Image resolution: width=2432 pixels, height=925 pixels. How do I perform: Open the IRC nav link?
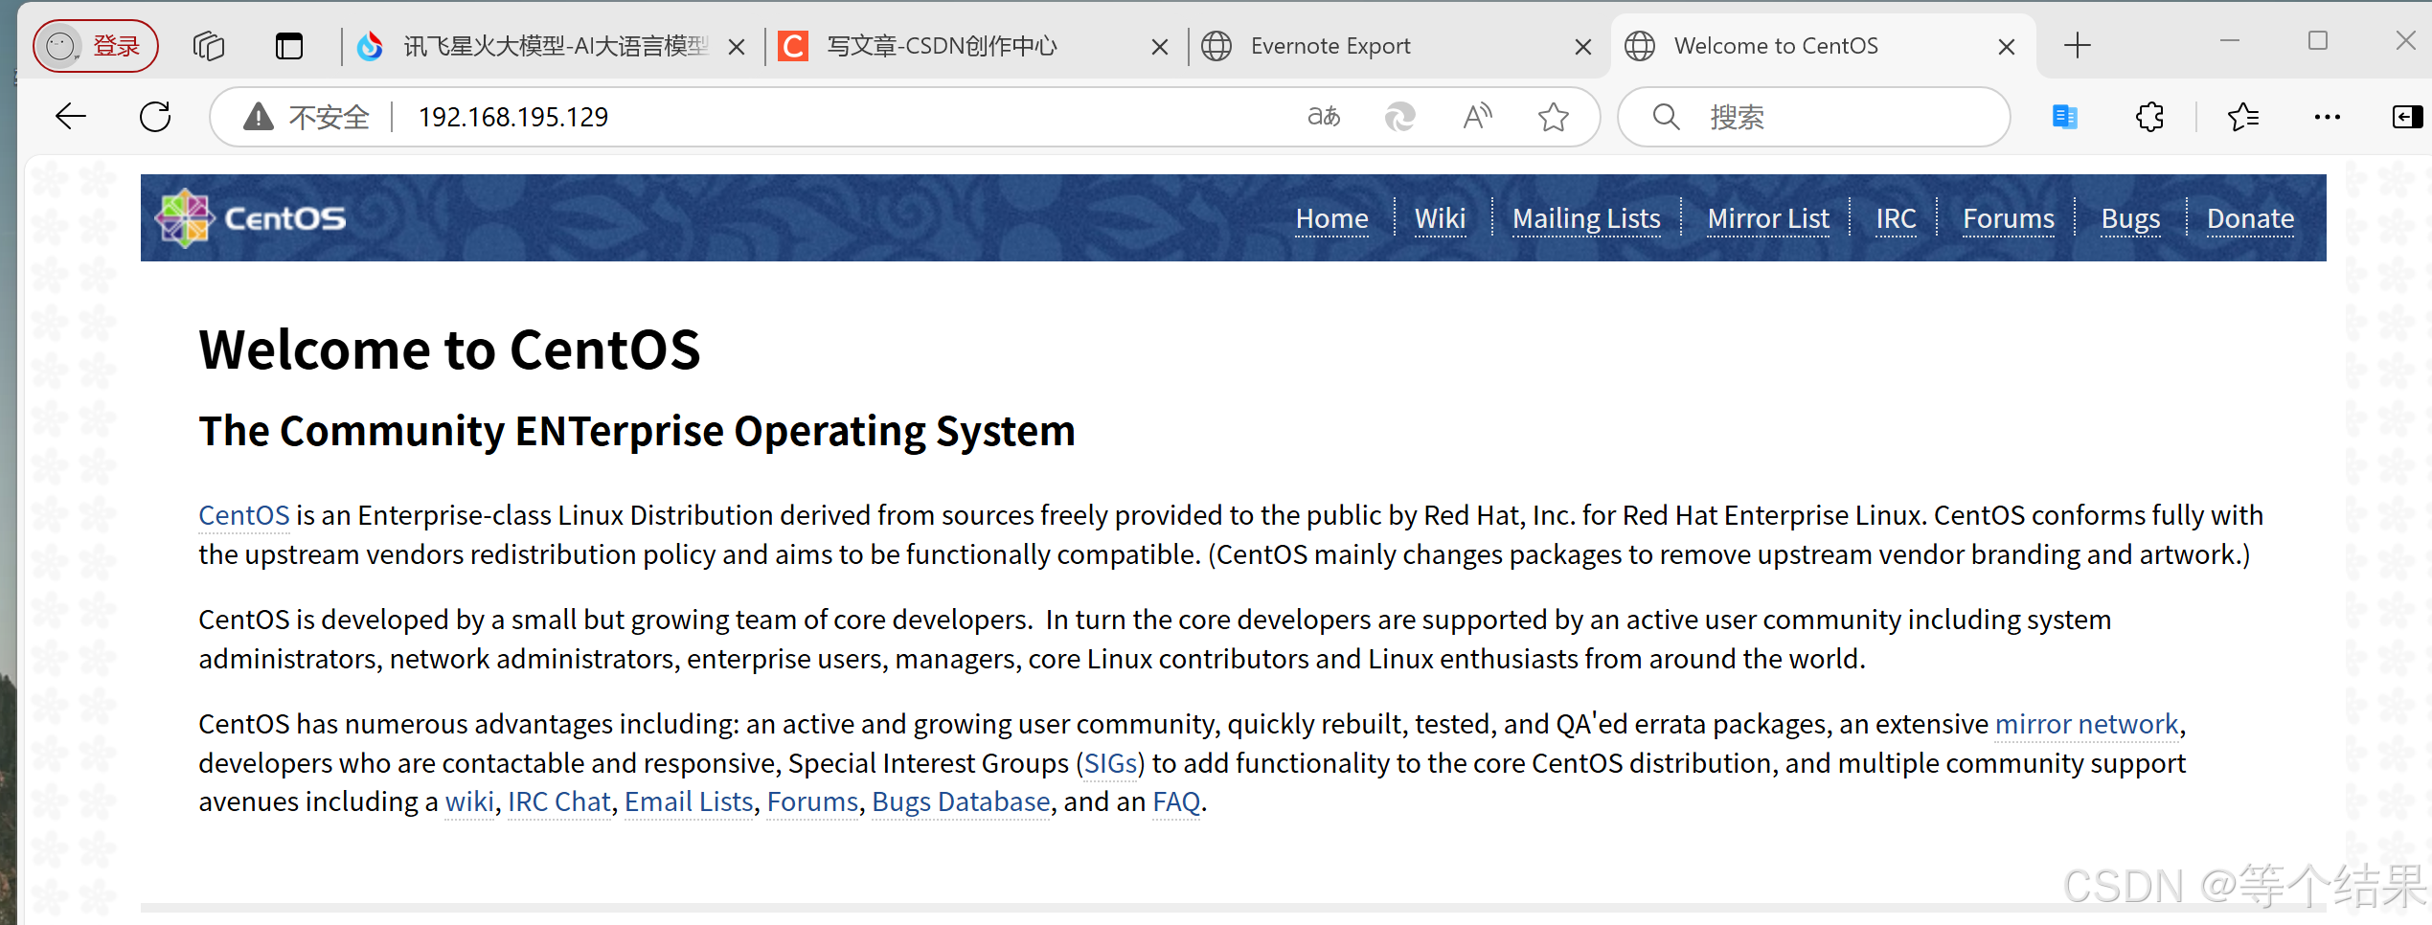click(x=1896, y=218)
